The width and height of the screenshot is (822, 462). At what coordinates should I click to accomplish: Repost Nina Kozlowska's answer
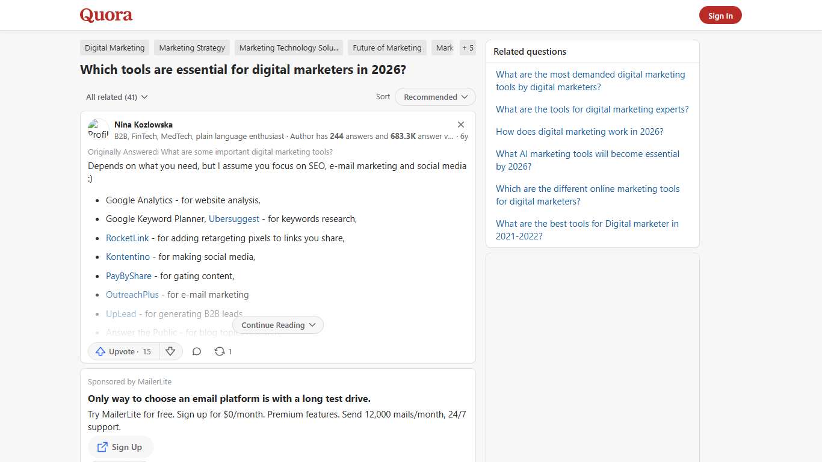[x=220, y=351]
